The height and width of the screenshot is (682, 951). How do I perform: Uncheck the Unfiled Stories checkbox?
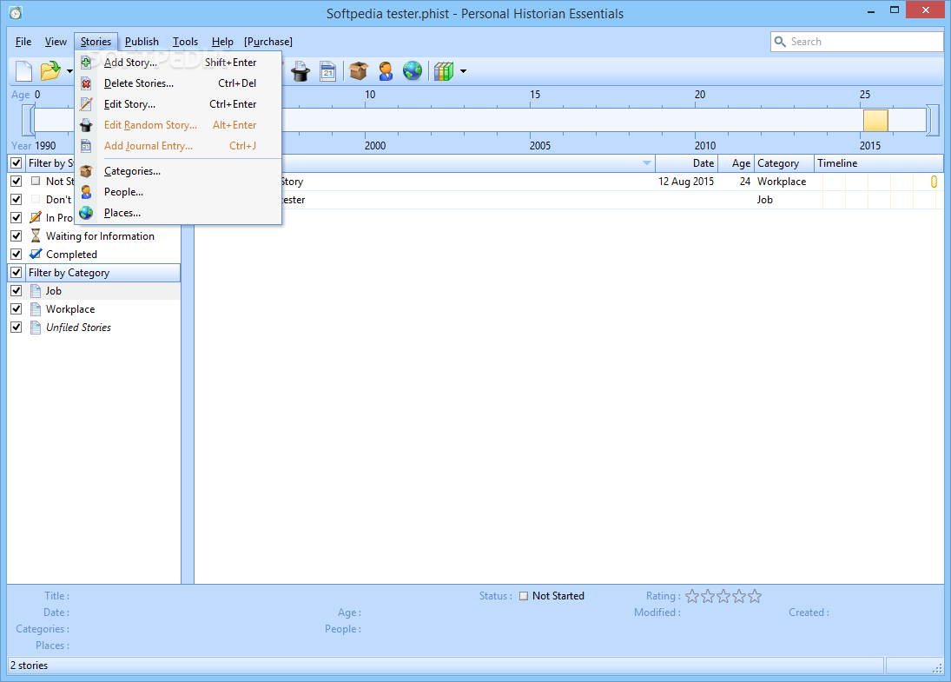[17, 327]
